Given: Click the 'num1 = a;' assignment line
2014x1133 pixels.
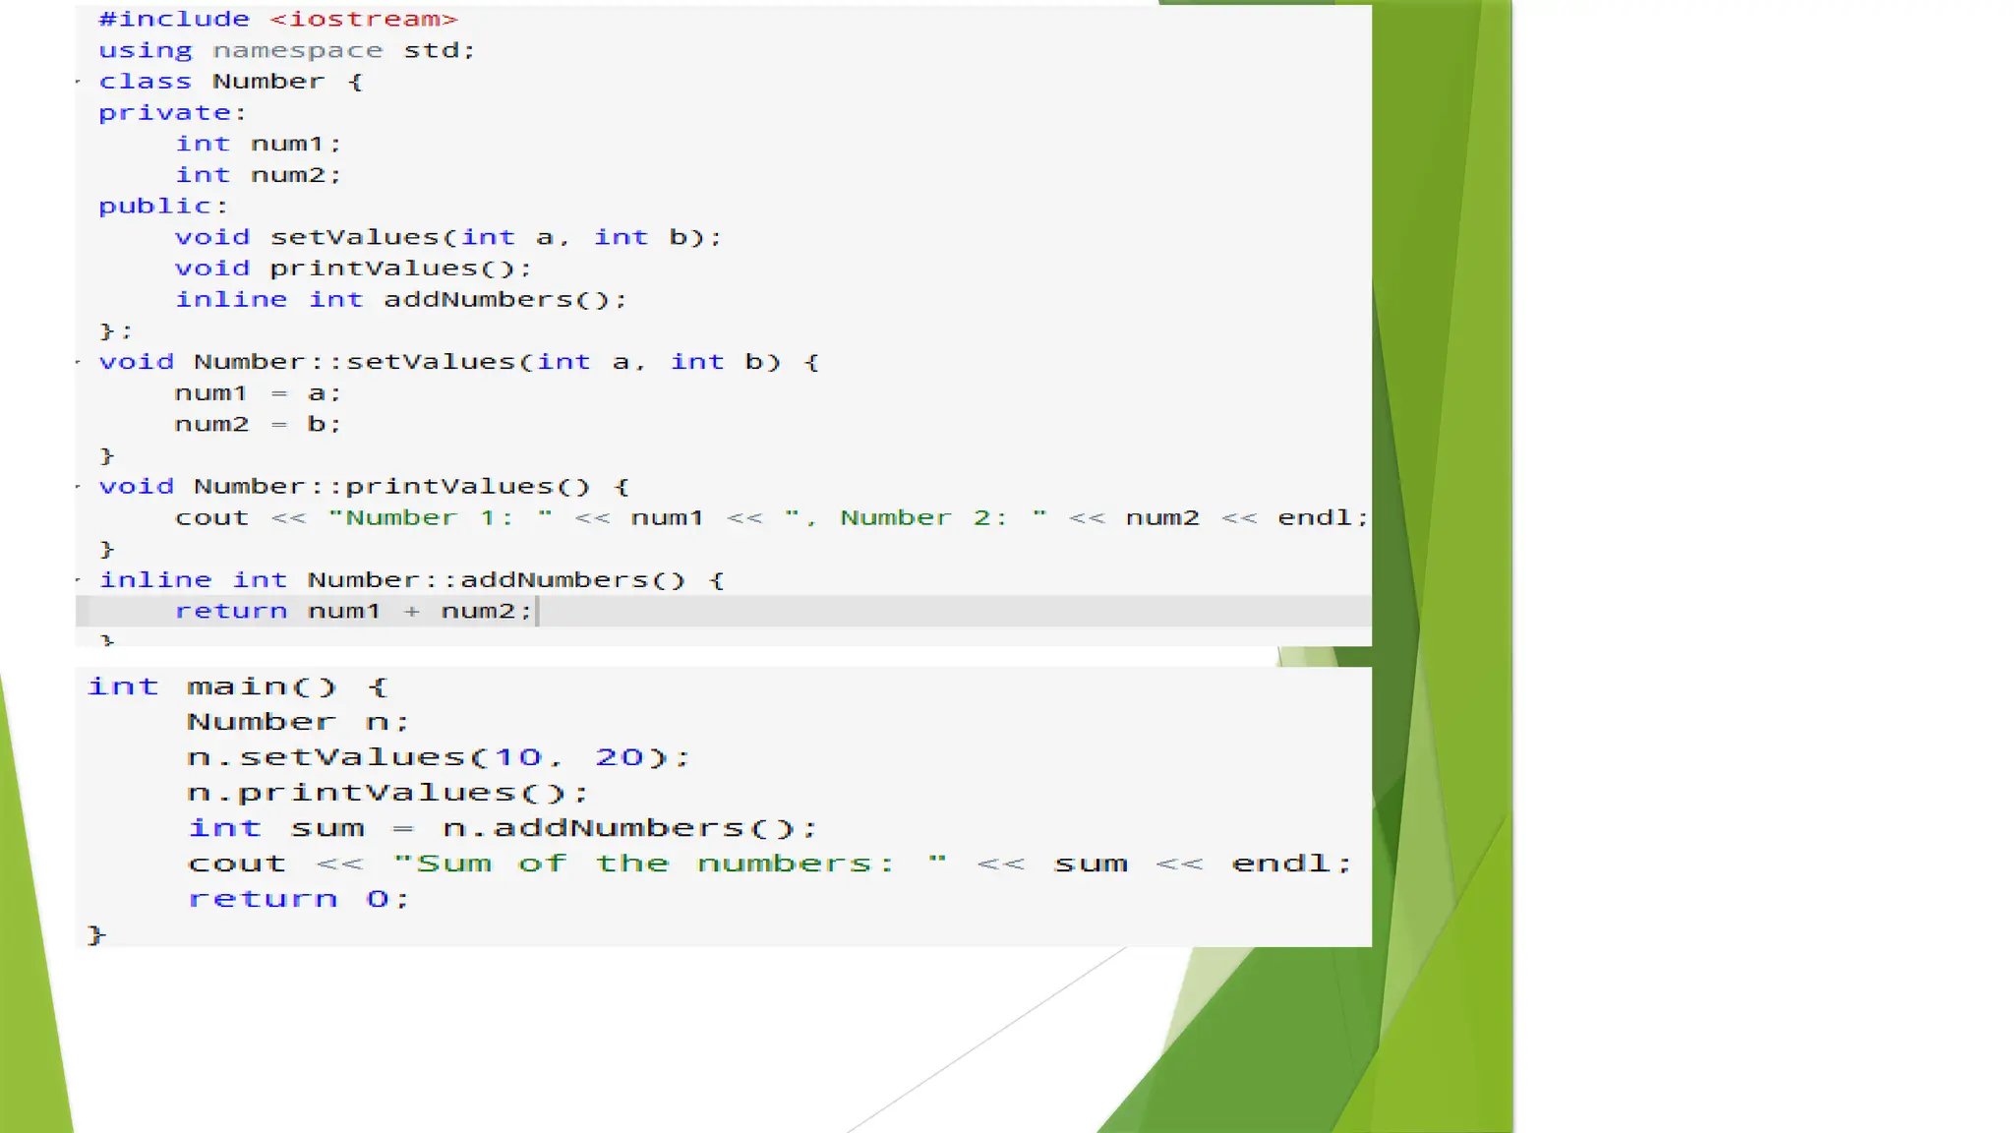Looking at the screenshot, I should [258, 393].
